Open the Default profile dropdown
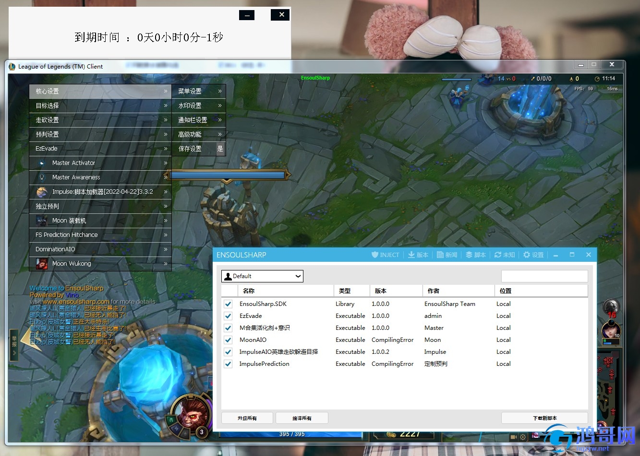640x456 pixels. tap(262, 276)
